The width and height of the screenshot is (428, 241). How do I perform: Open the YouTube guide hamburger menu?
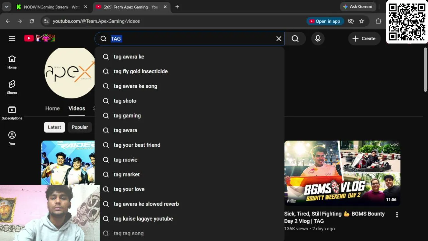tap(12, 38)
